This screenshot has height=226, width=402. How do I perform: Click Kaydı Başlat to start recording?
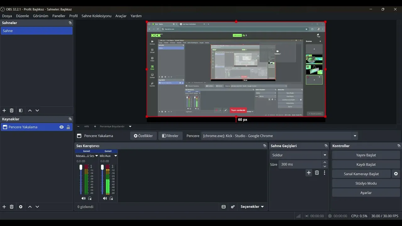tap(366, 164)
